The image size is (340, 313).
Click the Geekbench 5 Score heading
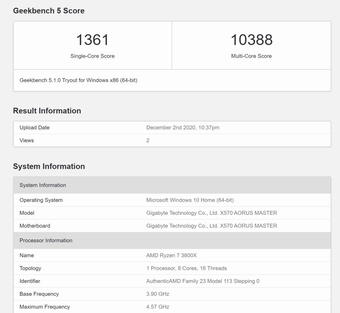(x=49, y=11)
